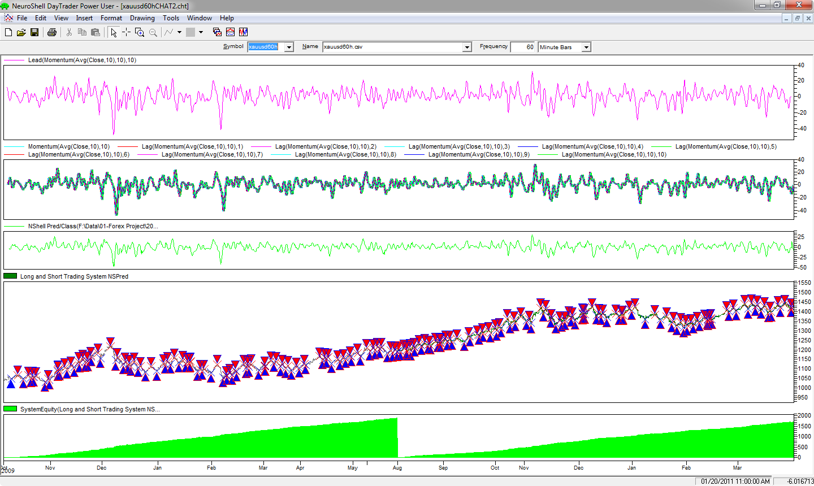Restore the inner chart window
The width and height of the screenshot is (814, 486).
tap(798, 18)
